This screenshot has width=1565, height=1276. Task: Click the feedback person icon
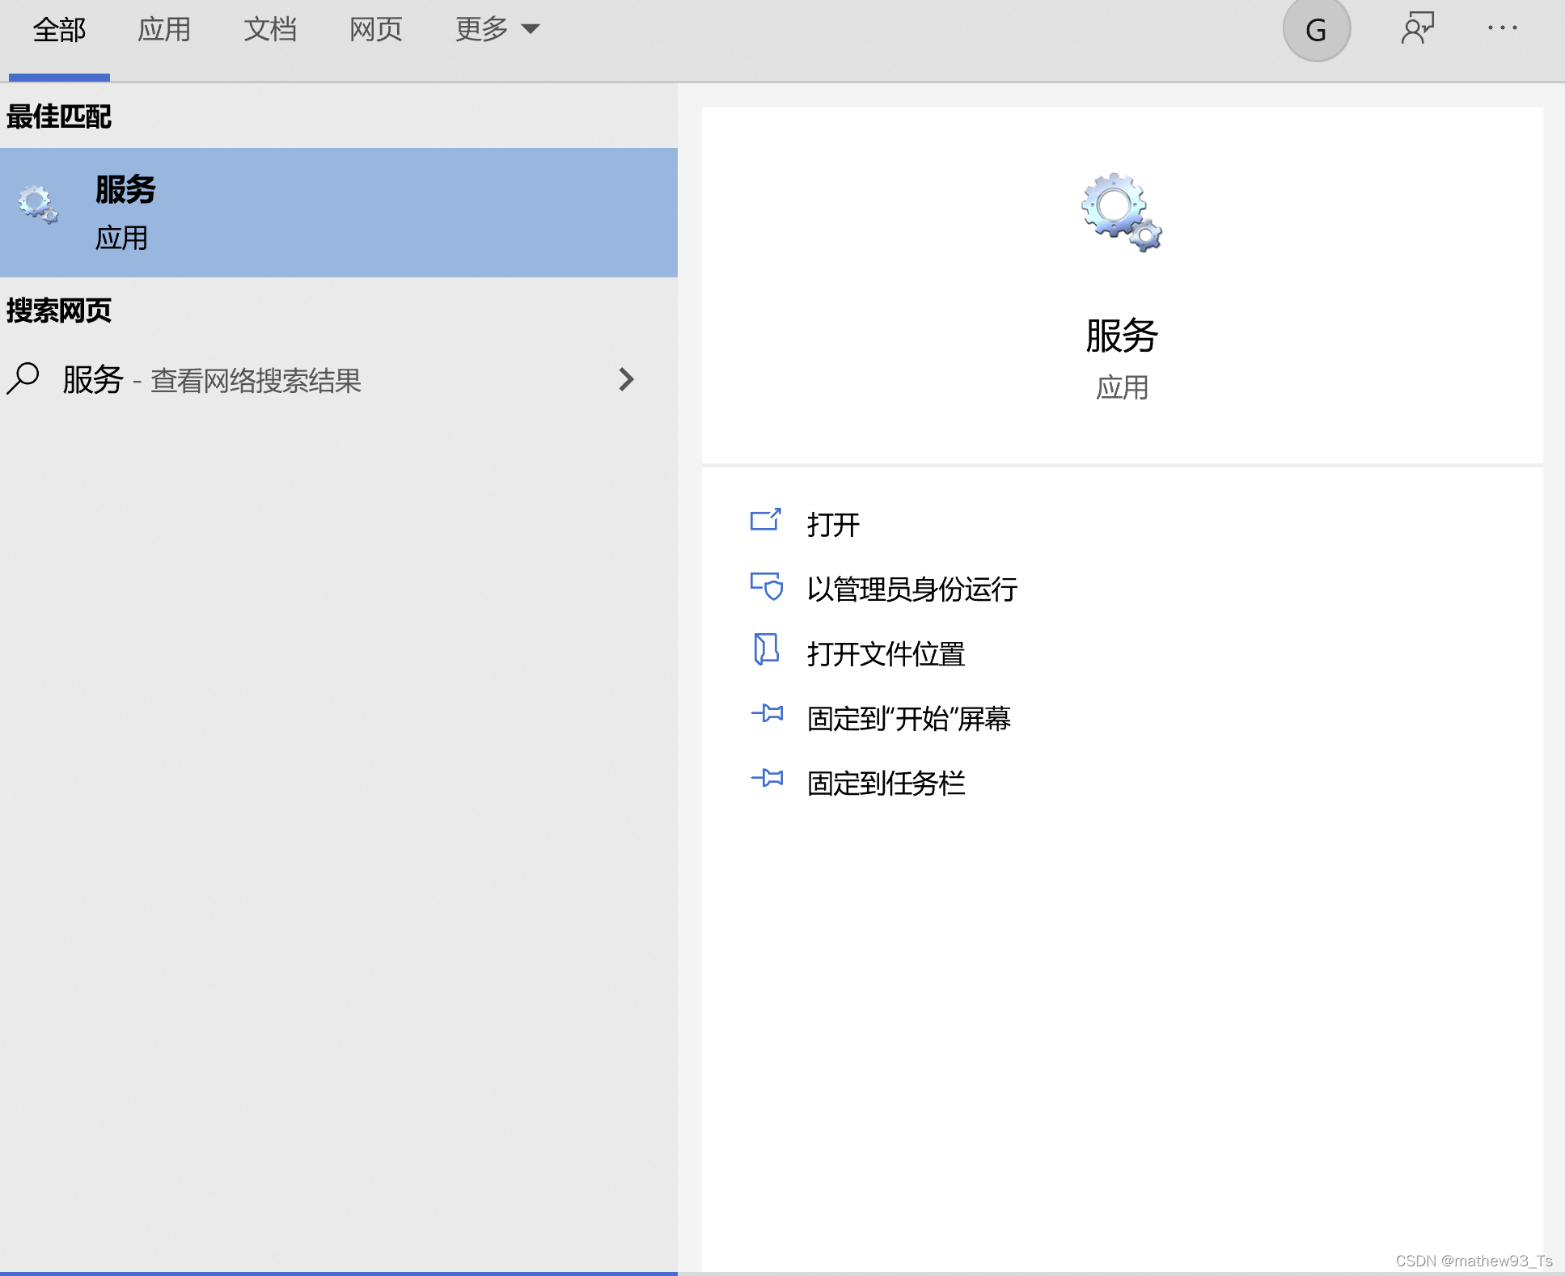coord(1417,28)
